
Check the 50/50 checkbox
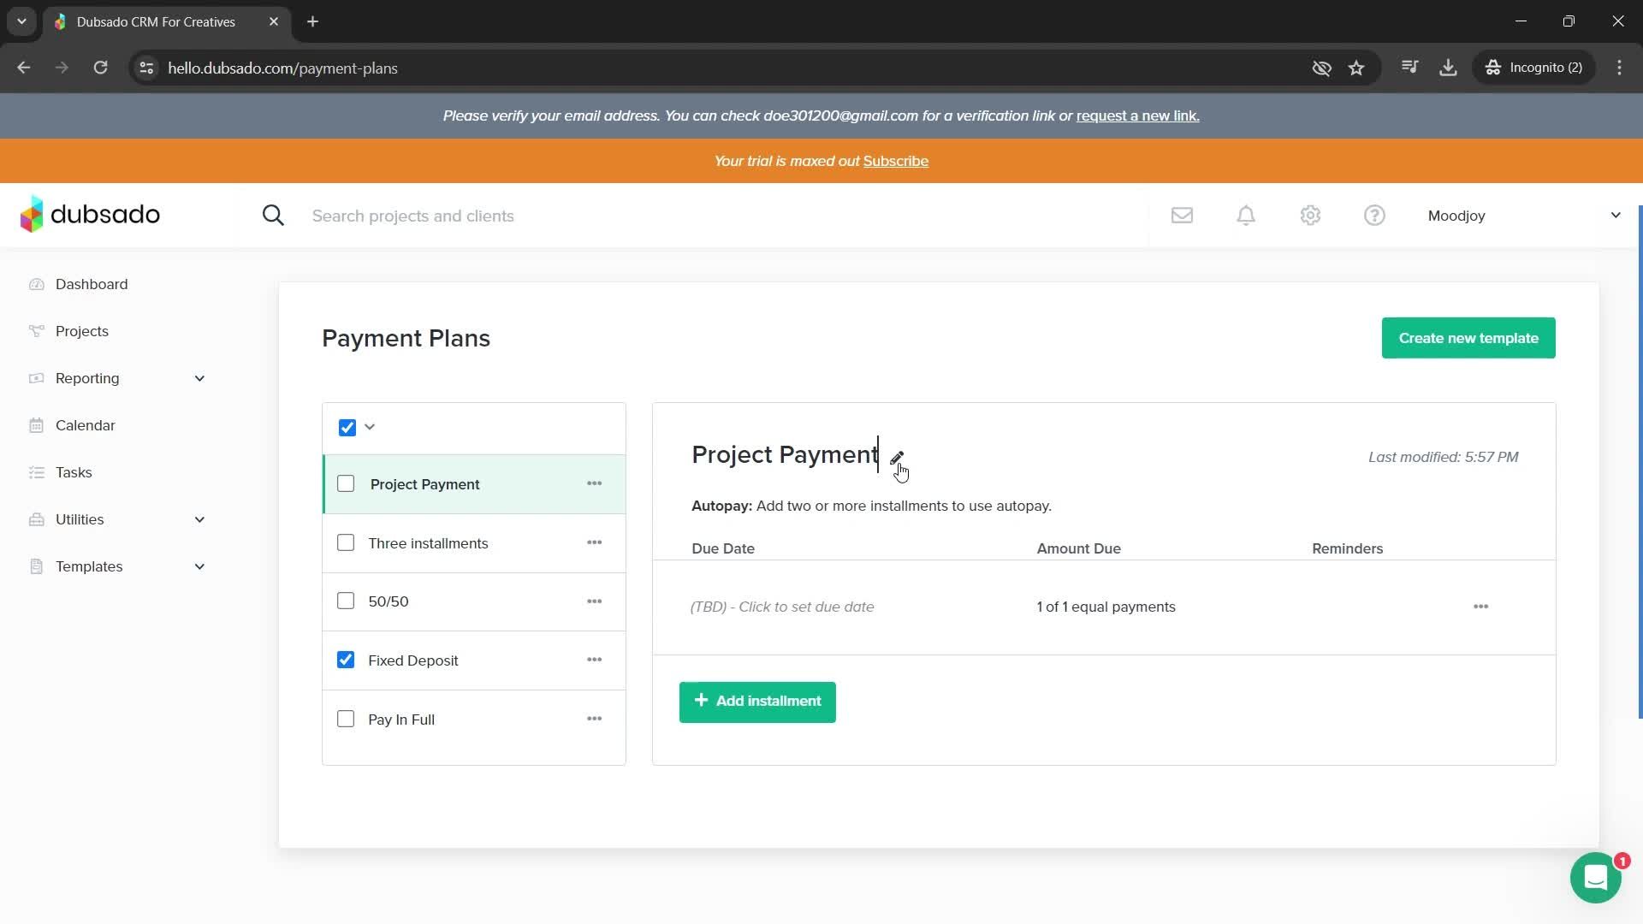(x=346, y=601)
